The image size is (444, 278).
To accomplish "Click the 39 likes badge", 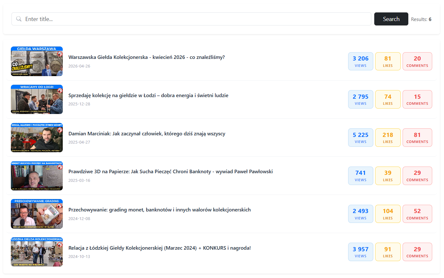I will (388, 176).
